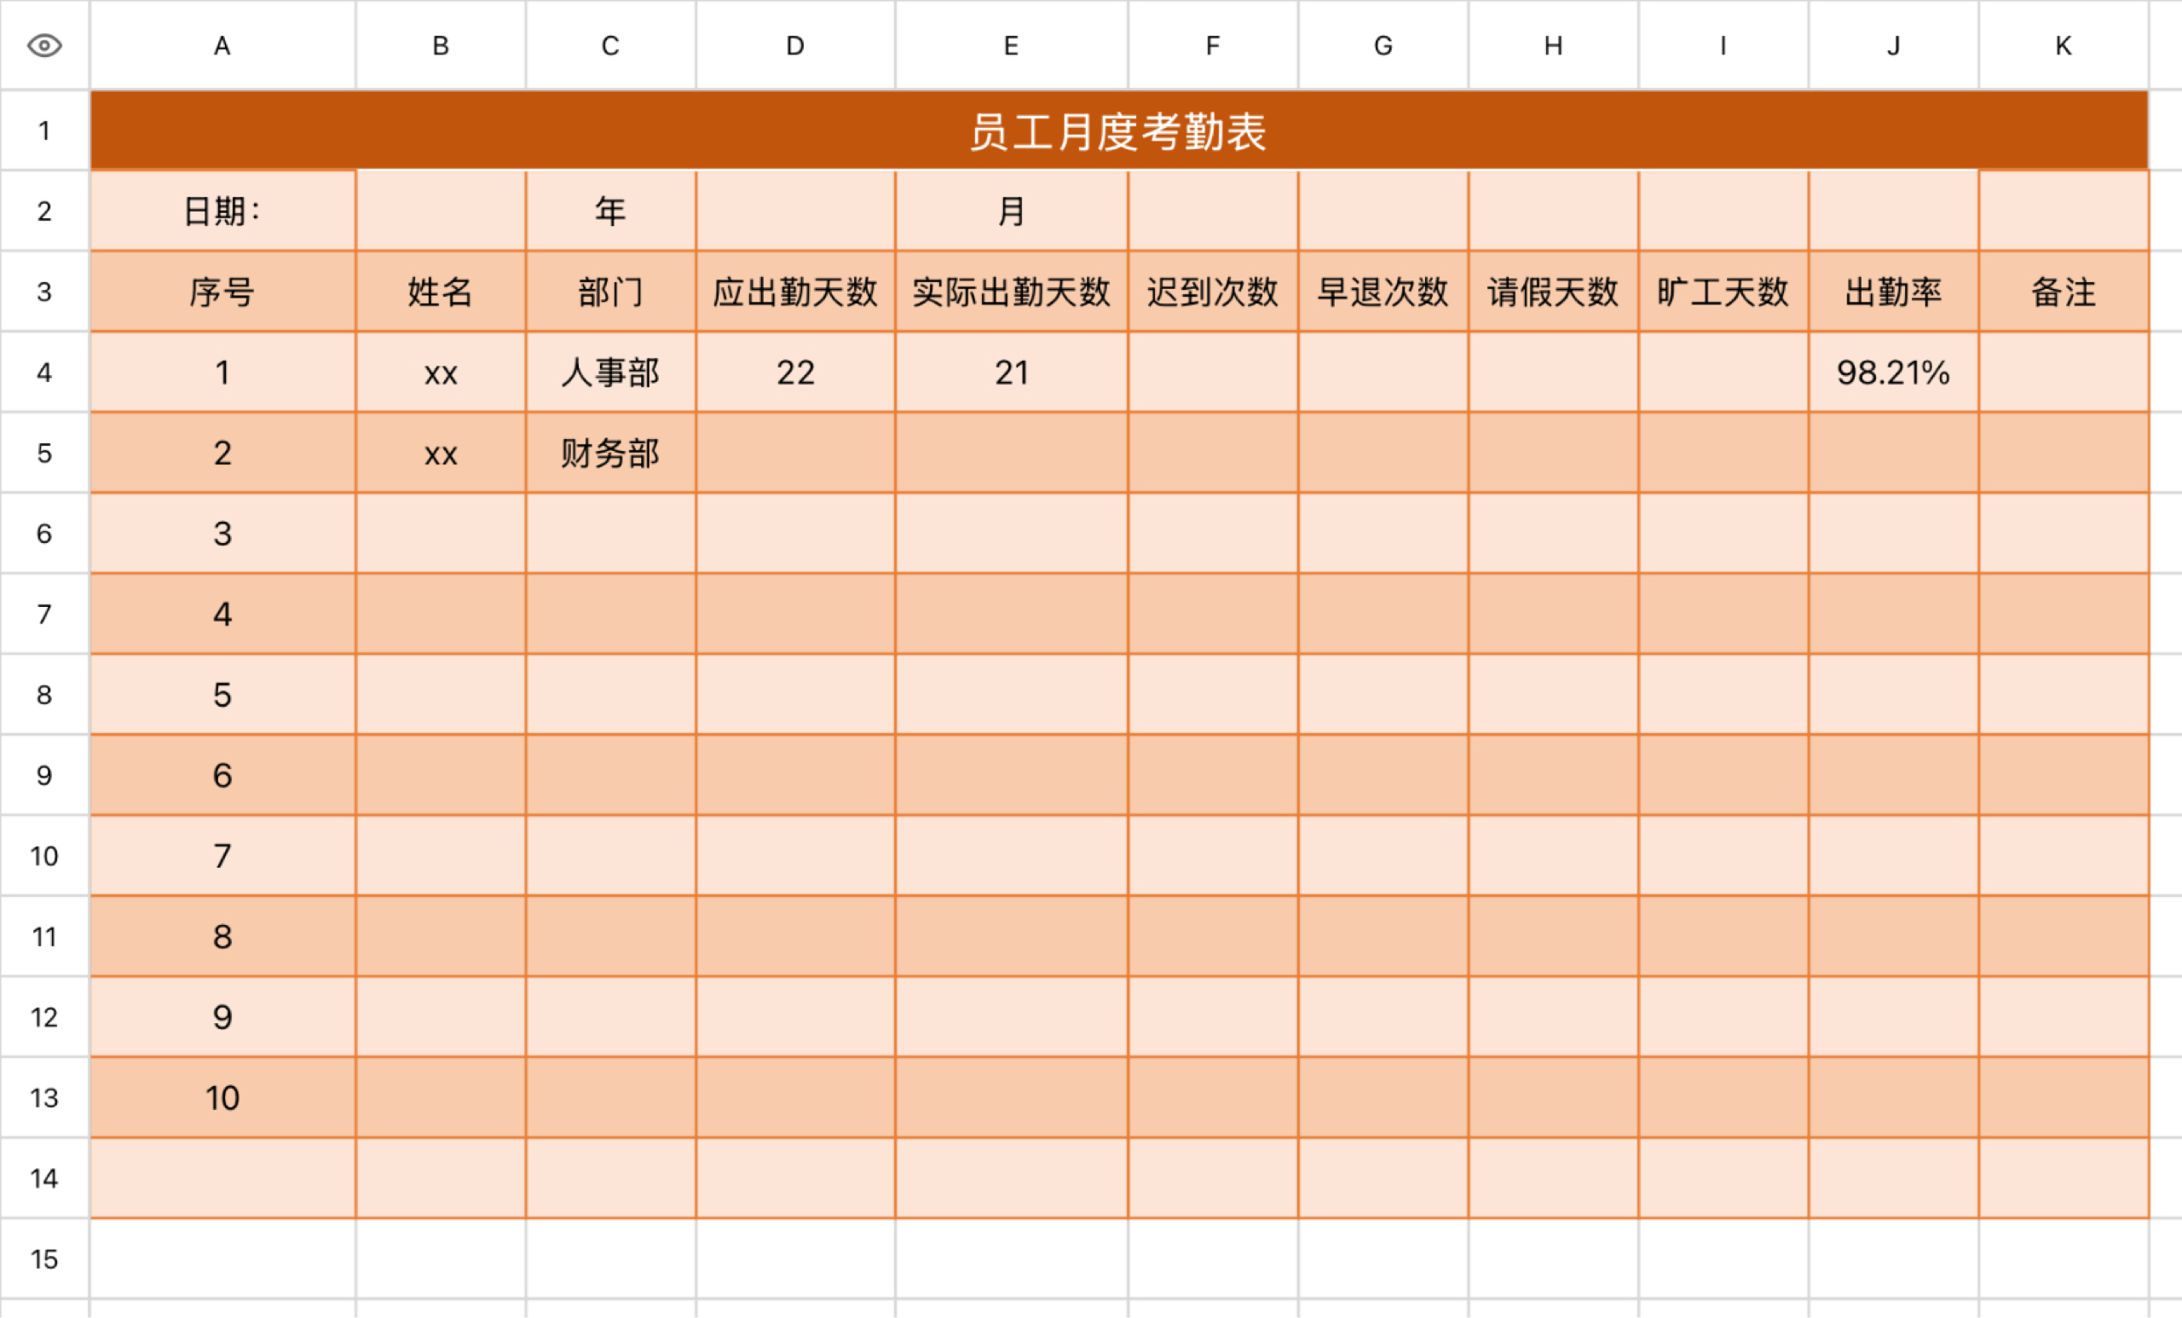Click the 人事部 cell
The image size is (2182, 1318).
610,372
